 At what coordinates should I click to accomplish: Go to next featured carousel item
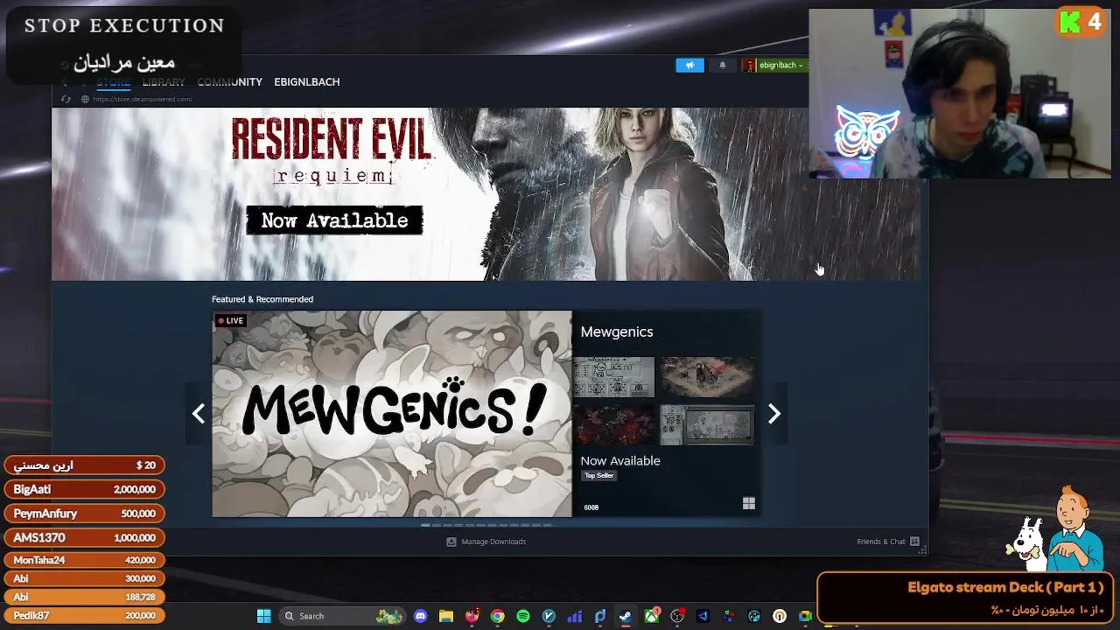tap(773, 413)
